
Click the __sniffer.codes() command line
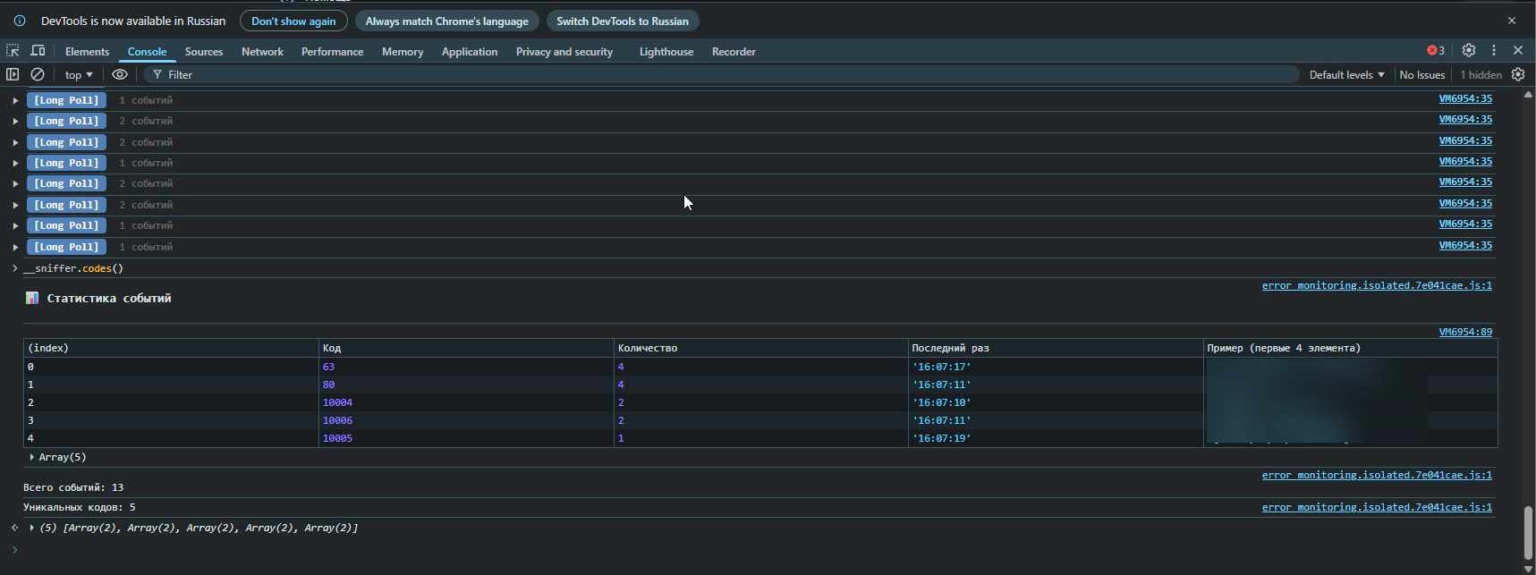(x=73, y=268)
